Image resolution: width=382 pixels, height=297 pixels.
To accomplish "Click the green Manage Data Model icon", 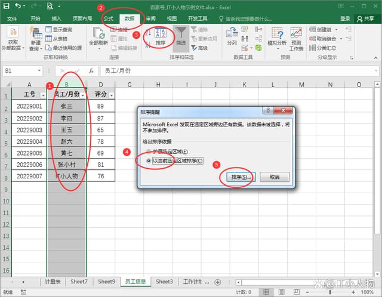I will [258, 48].
